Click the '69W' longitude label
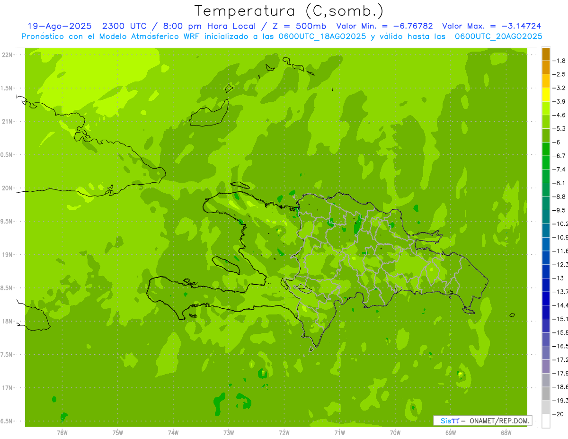 [451, 433]
